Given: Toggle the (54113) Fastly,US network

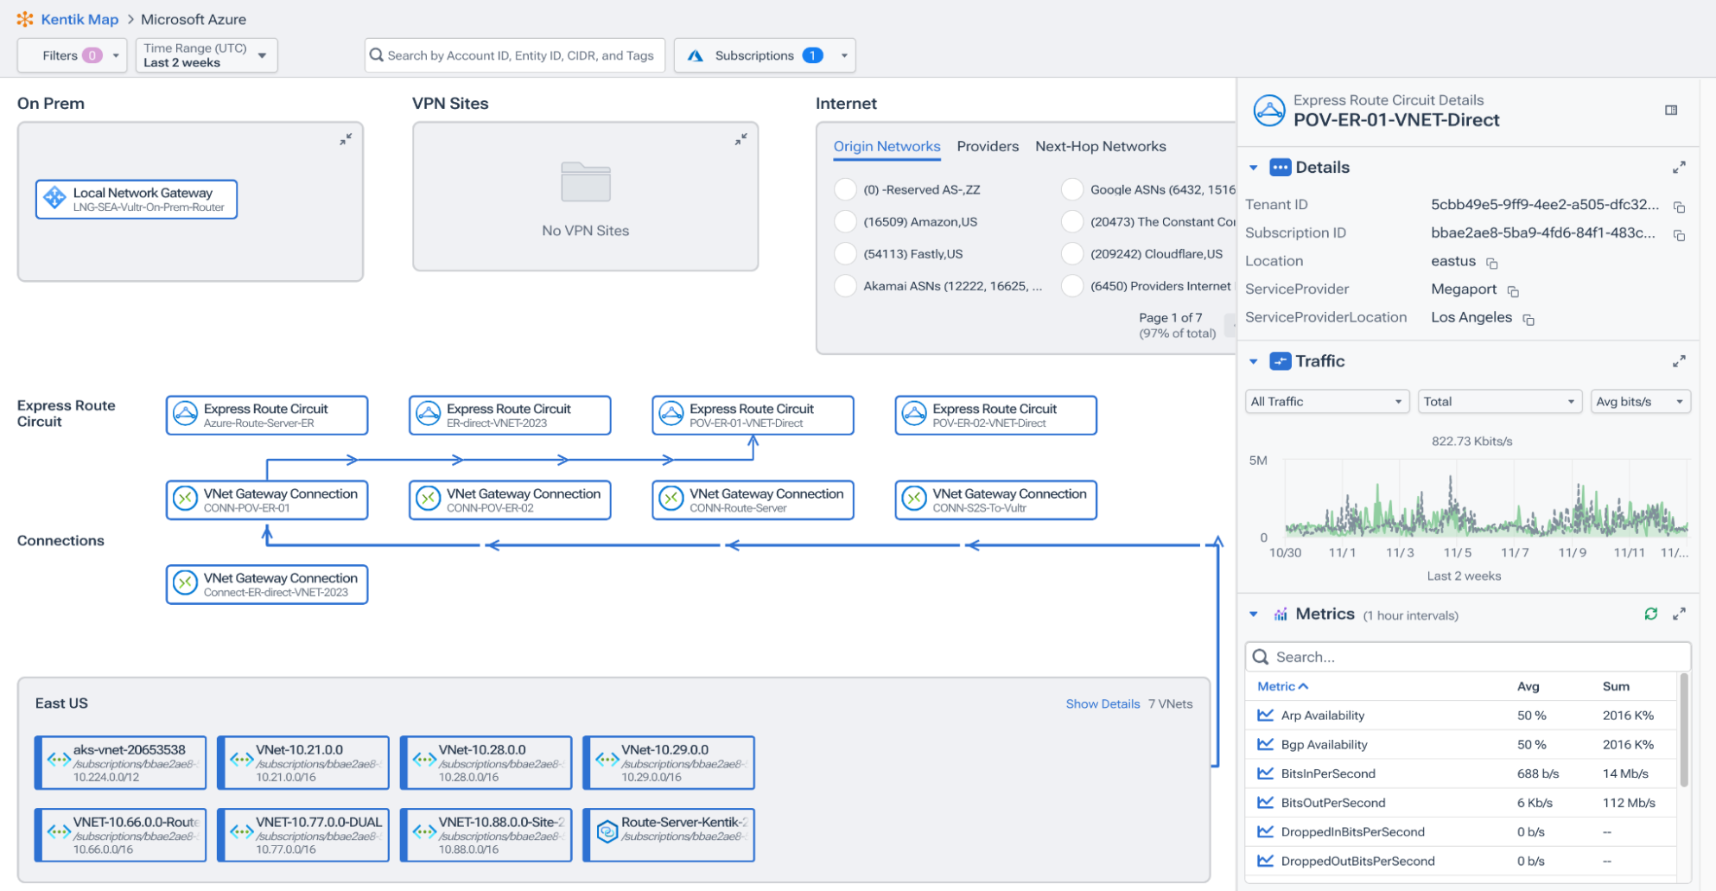Looking at the screenshot, I should click(845, 254).
